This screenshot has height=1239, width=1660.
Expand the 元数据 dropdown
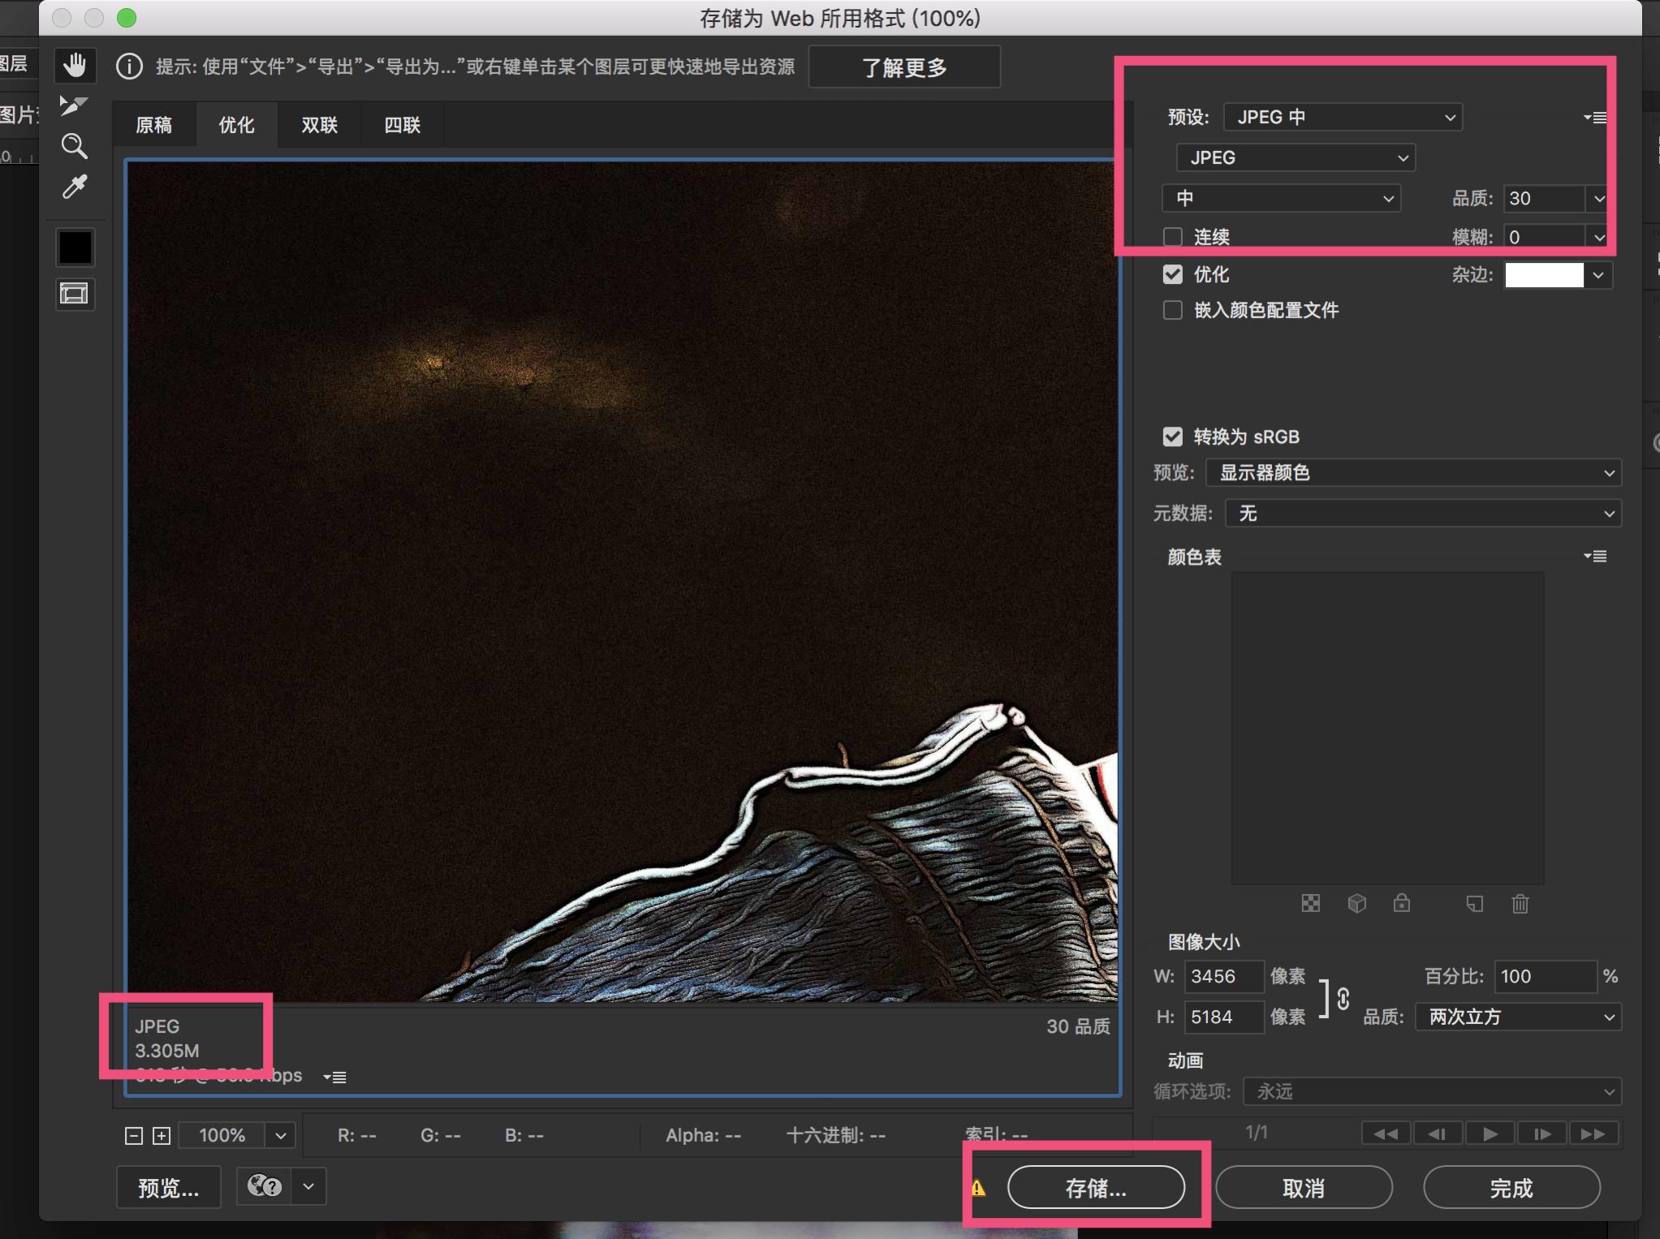(1422, 514)
